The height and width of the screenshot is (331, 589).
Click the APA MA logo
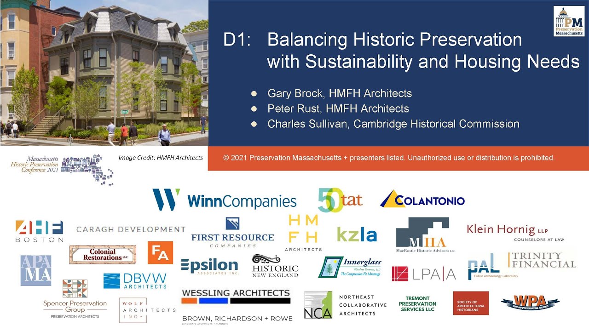click(36, 271)
